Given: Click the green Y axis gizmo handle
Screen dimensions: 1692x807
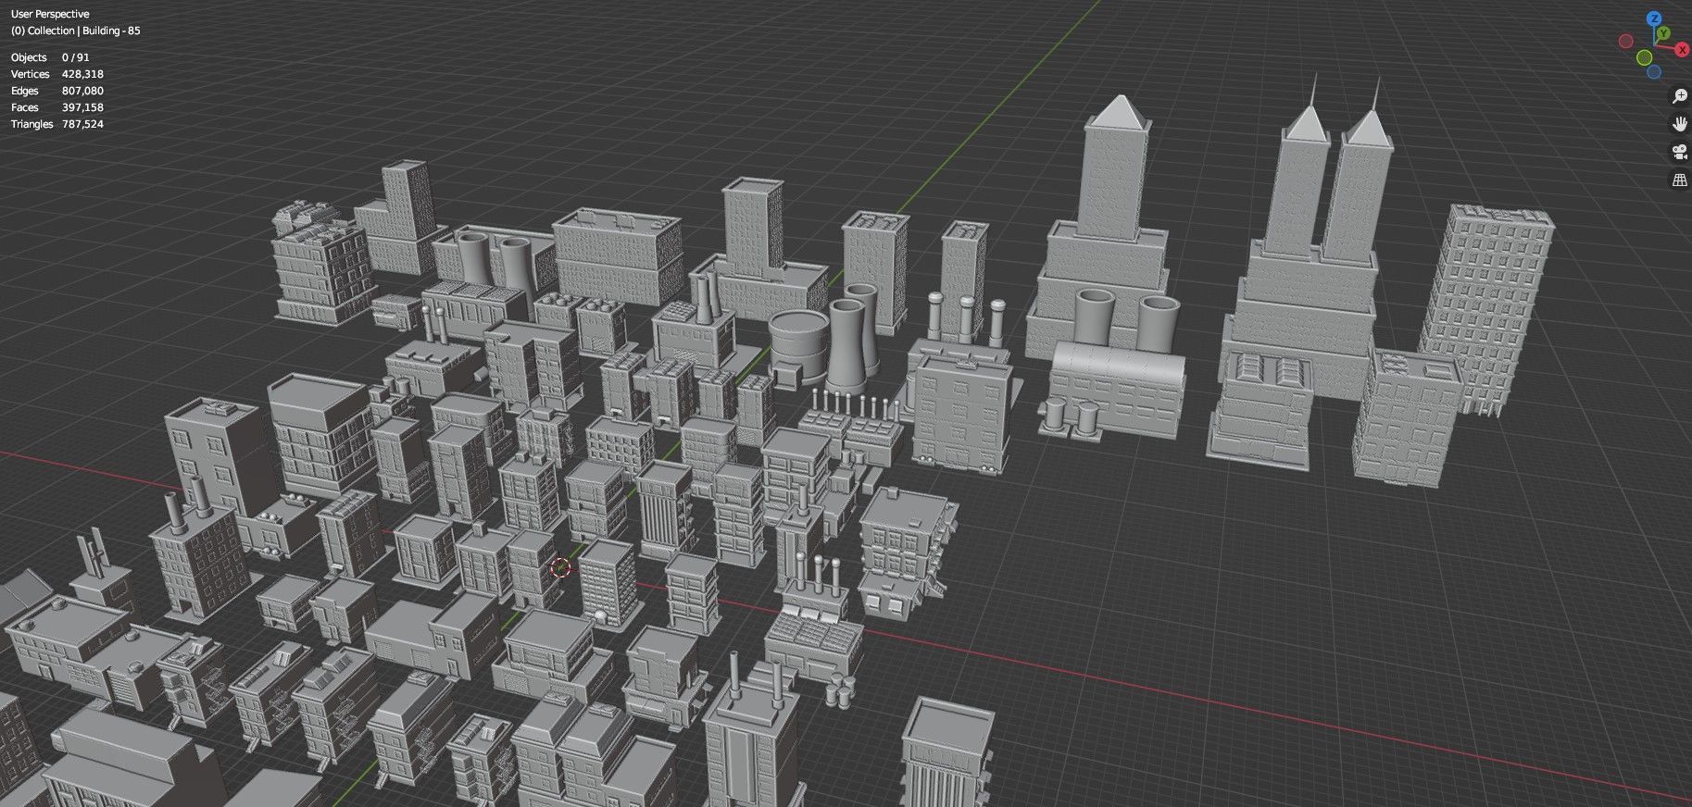Looking at the screenshot, I should pos(1663,33).
